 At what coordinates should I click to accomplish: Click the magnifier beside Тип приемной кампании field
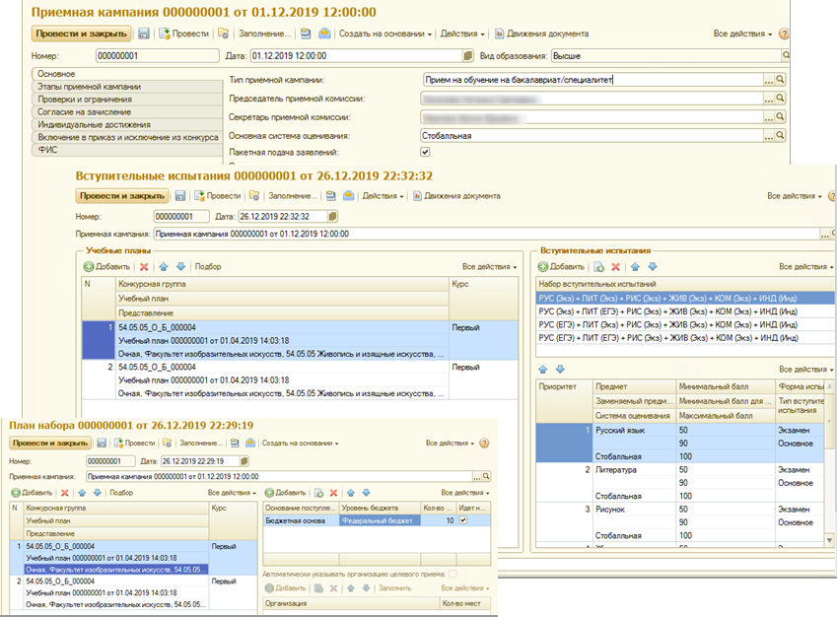[x=780, y=80]
